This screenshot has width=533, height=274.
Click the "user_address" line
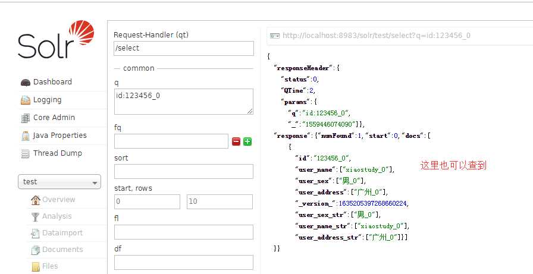coord(341,192)
